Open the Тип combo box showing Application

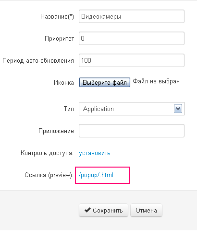pos(132,109)
